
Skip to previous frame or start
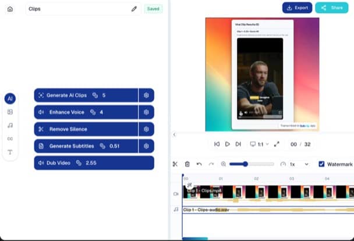[217, 144]
